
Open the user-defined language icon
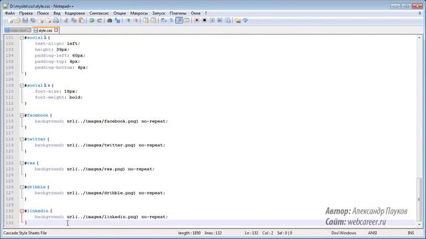(x=186, y=21)
